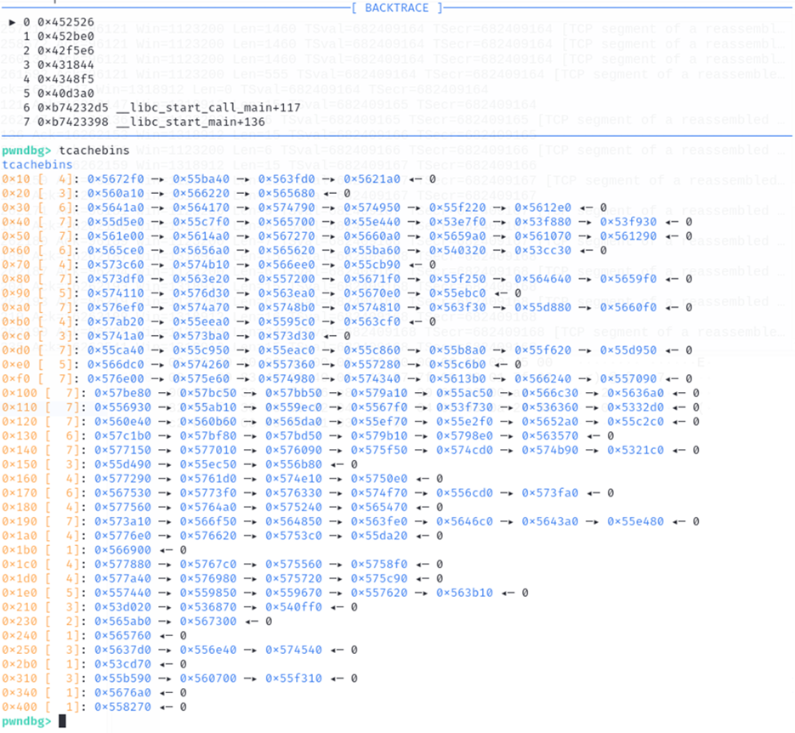Viewport: 795px width, 733px height.
Task: Click address 0x560e40 in 0x120 bin
Action: (122, 421)
